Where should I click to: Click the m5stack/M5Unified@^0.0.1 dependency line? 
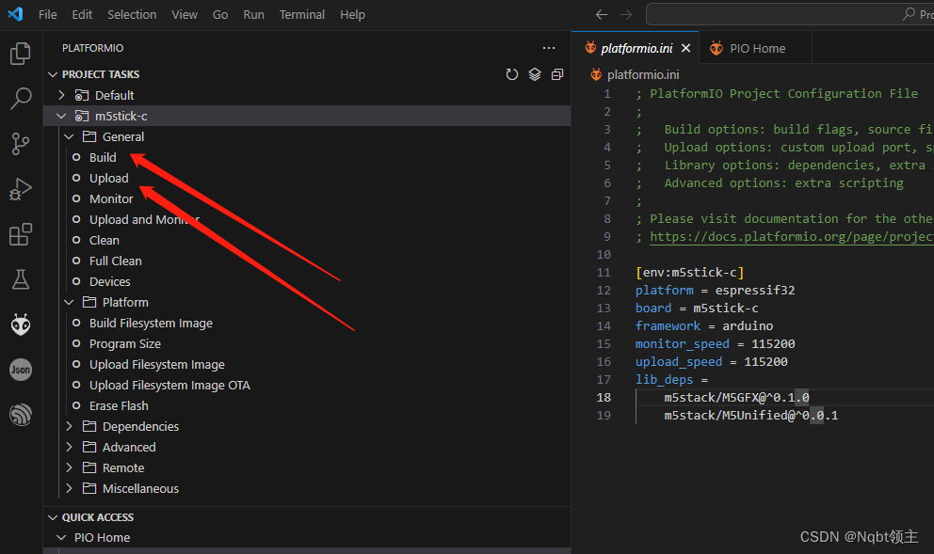tap(750, 416)
